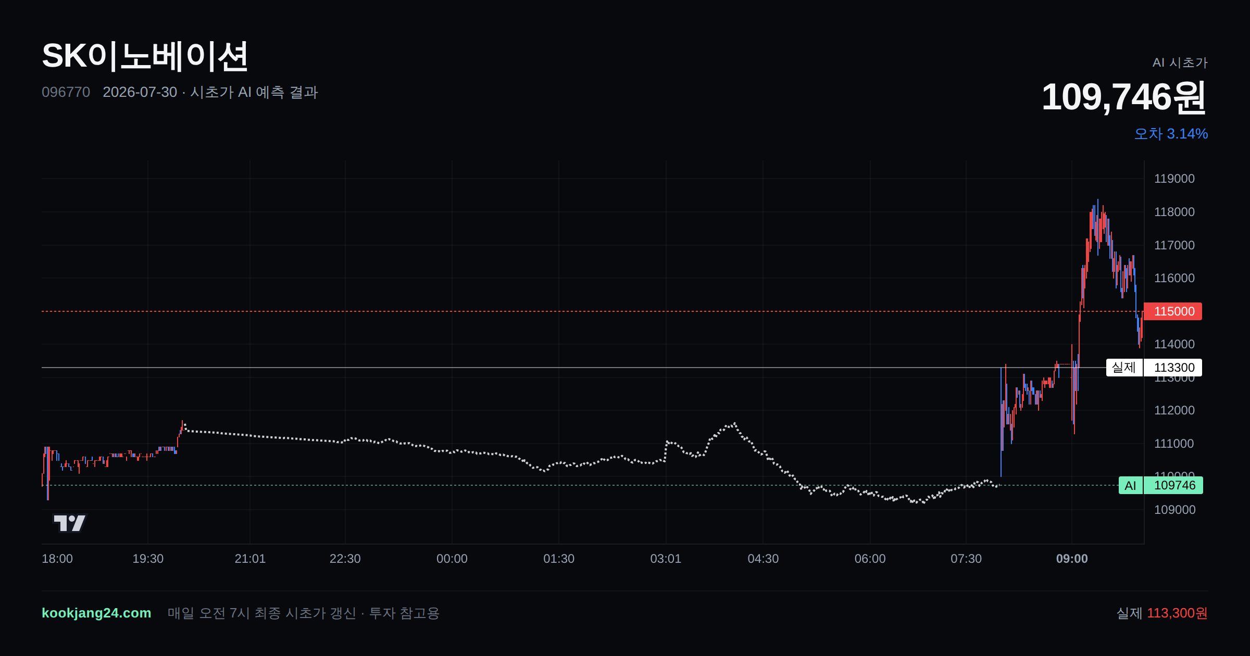Click the 096770 ticker code
Screen dimensions: 1250x656
point(66,92)
